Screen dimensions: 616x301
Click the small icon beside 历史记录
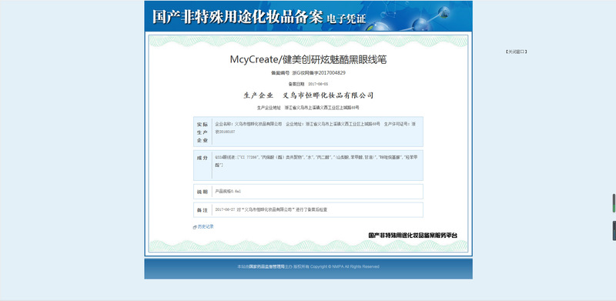pos(195,227)
